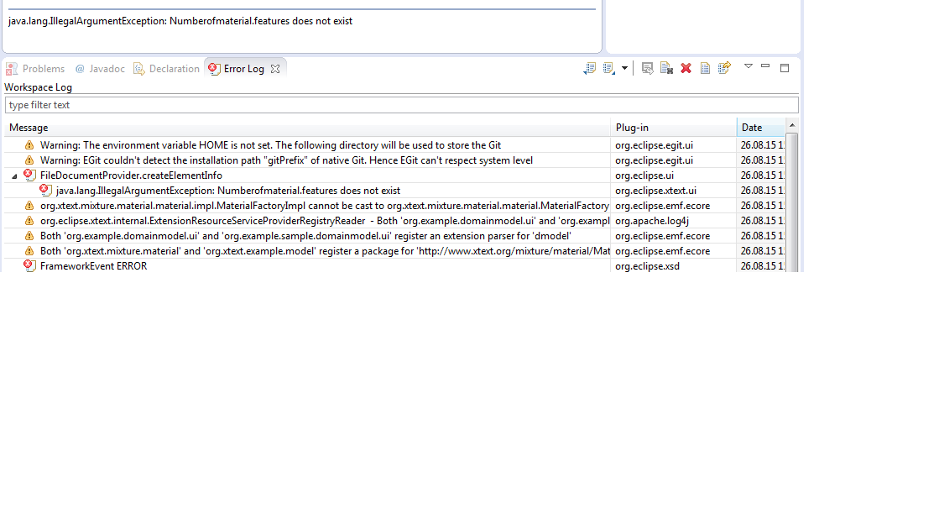The width and height of the screenshot is (939, 524).
Task: Click the 'org.apache.log4j' plug-in cell
Action: [651, 221]
